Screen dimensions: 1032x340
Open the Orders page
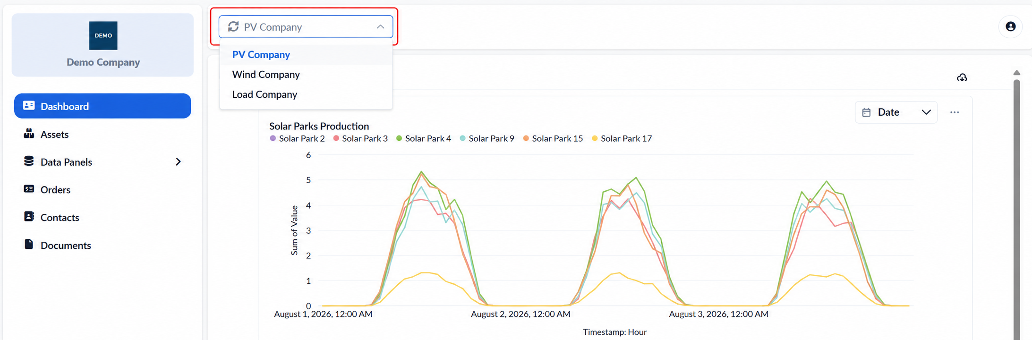pyautogui.click(x=102, y=190)
